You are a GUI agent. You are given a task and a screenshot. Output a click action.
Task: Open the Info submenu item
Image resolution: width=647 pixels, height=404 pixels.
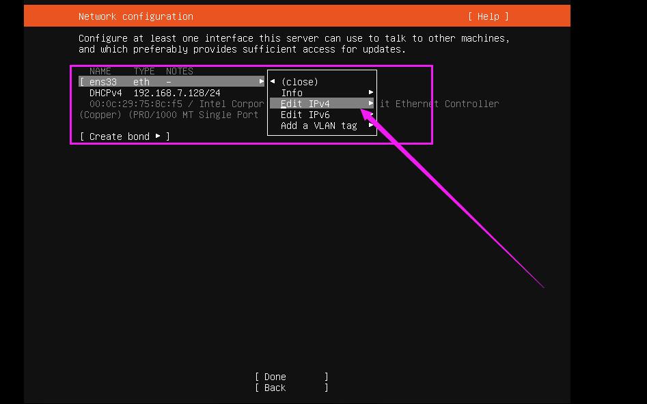coord(292,93)
